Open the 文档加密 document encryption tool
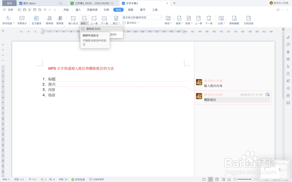The height and width of the screenshot is (182, 292). point(248,19)
